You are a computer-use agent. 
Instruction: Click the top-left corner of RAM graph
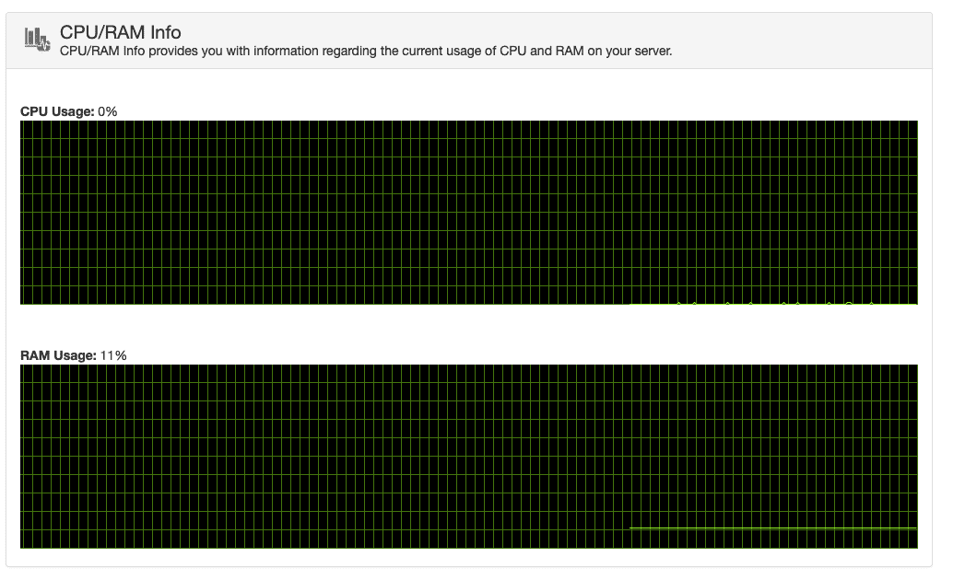click(22, 366)
